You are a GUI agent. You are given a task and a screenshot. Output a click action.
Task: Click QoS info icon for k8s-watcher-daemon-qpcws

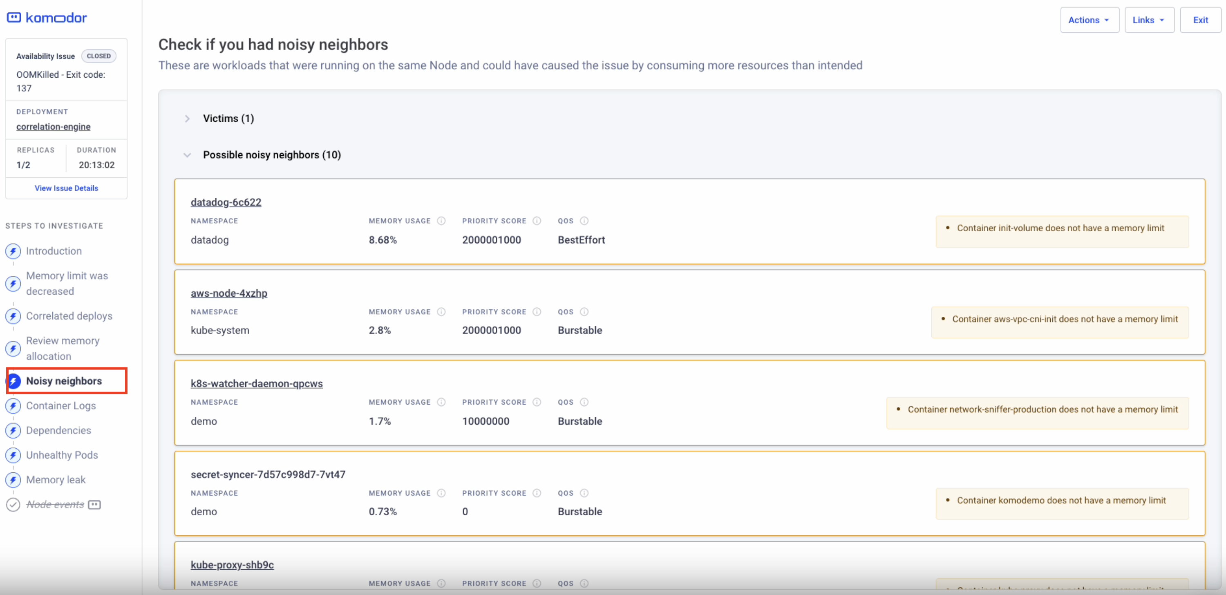[x=584, y=402]
